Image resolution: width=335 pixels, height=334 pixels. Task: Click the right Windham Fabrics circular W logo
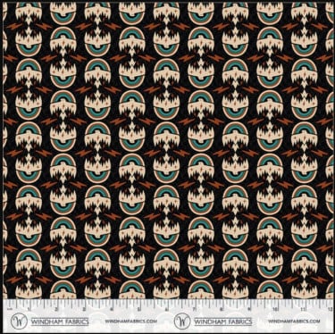click(182, 321)
